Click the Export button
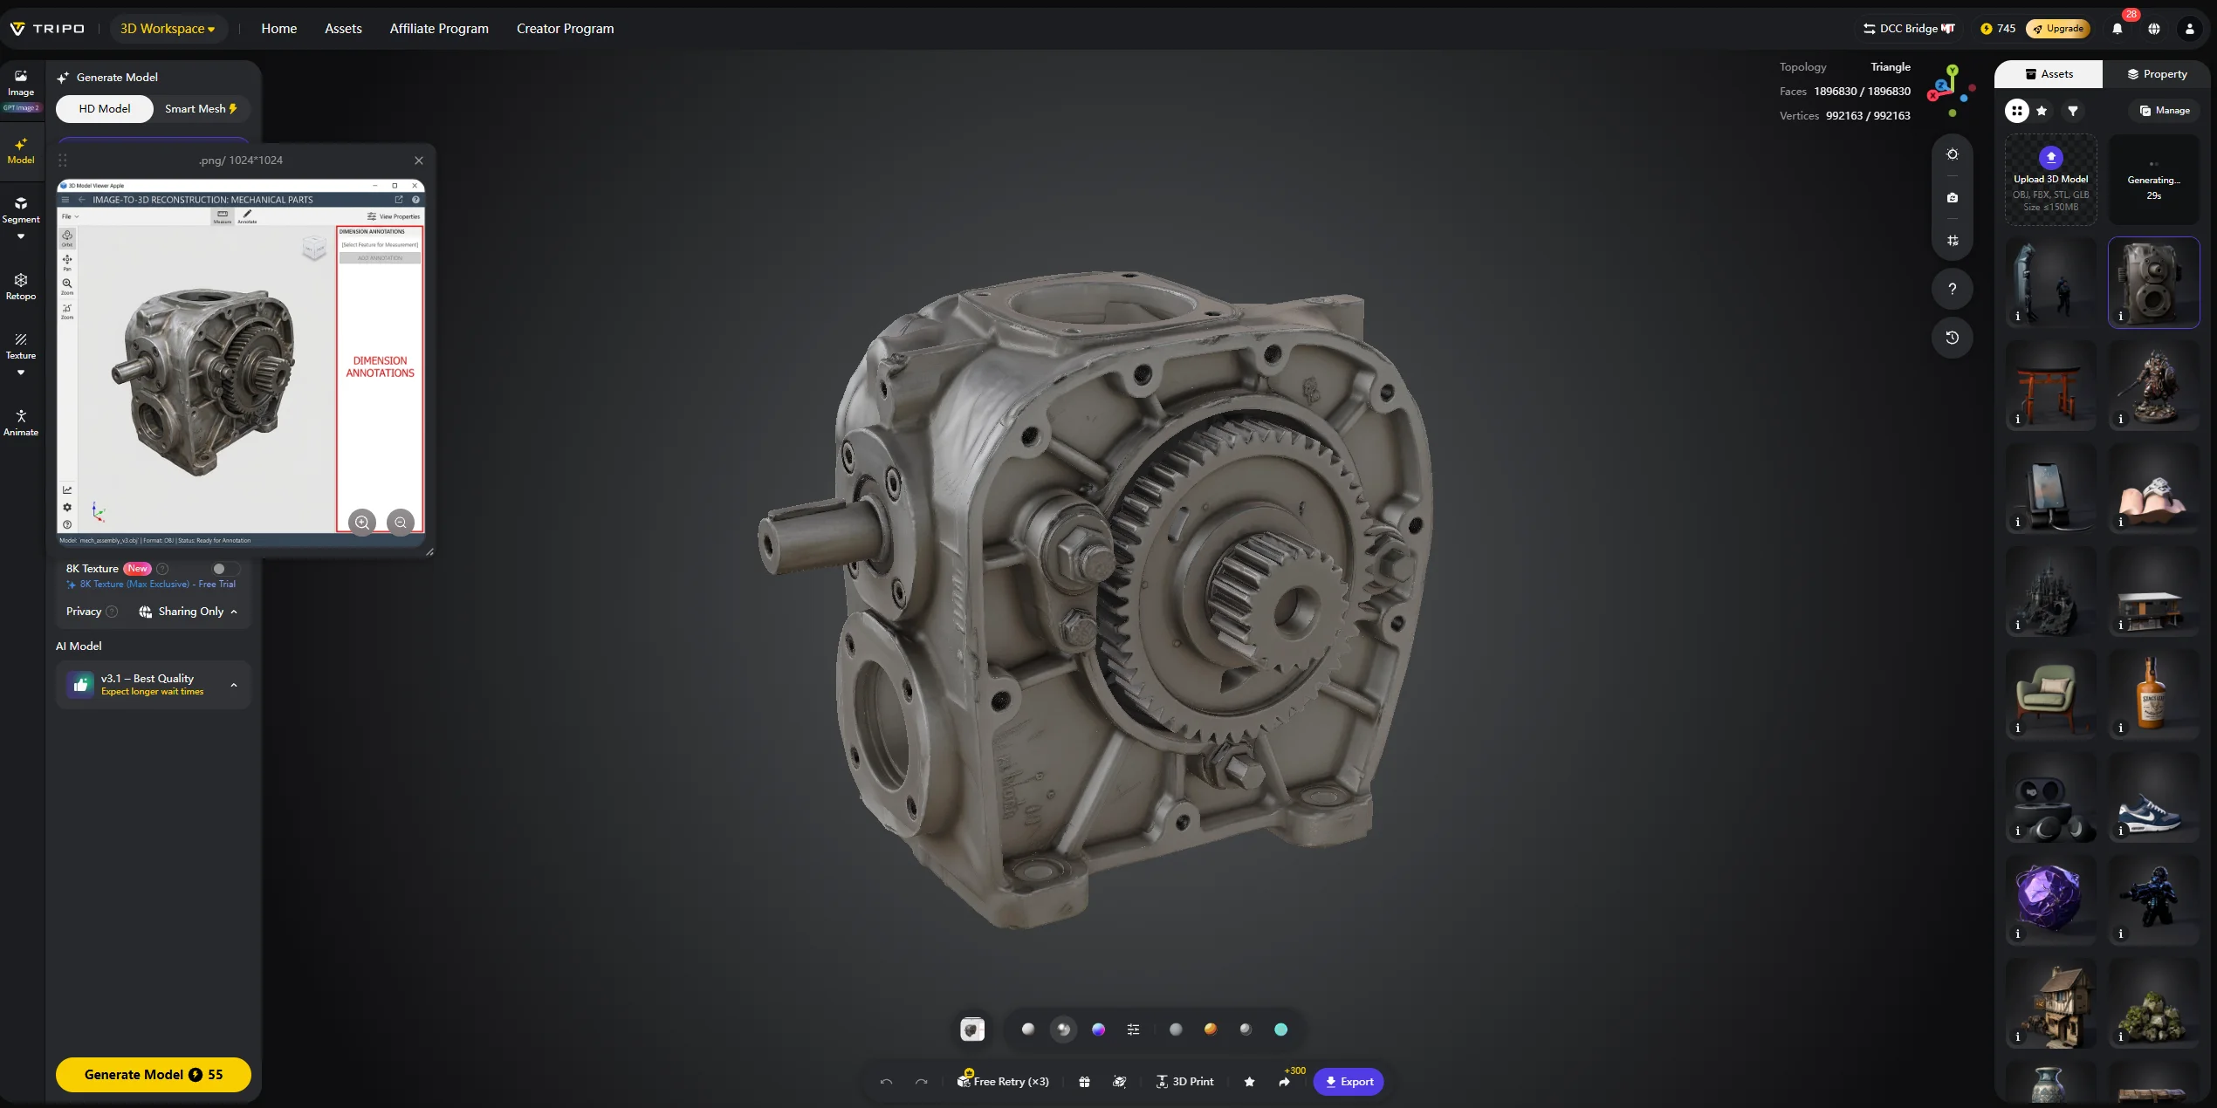This screenshot has width=2217, height=1108. 1349,1082
